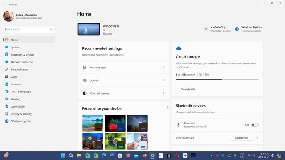Toggle Bluetooth on
Screen dimensions: 285x160
[255, 125]
